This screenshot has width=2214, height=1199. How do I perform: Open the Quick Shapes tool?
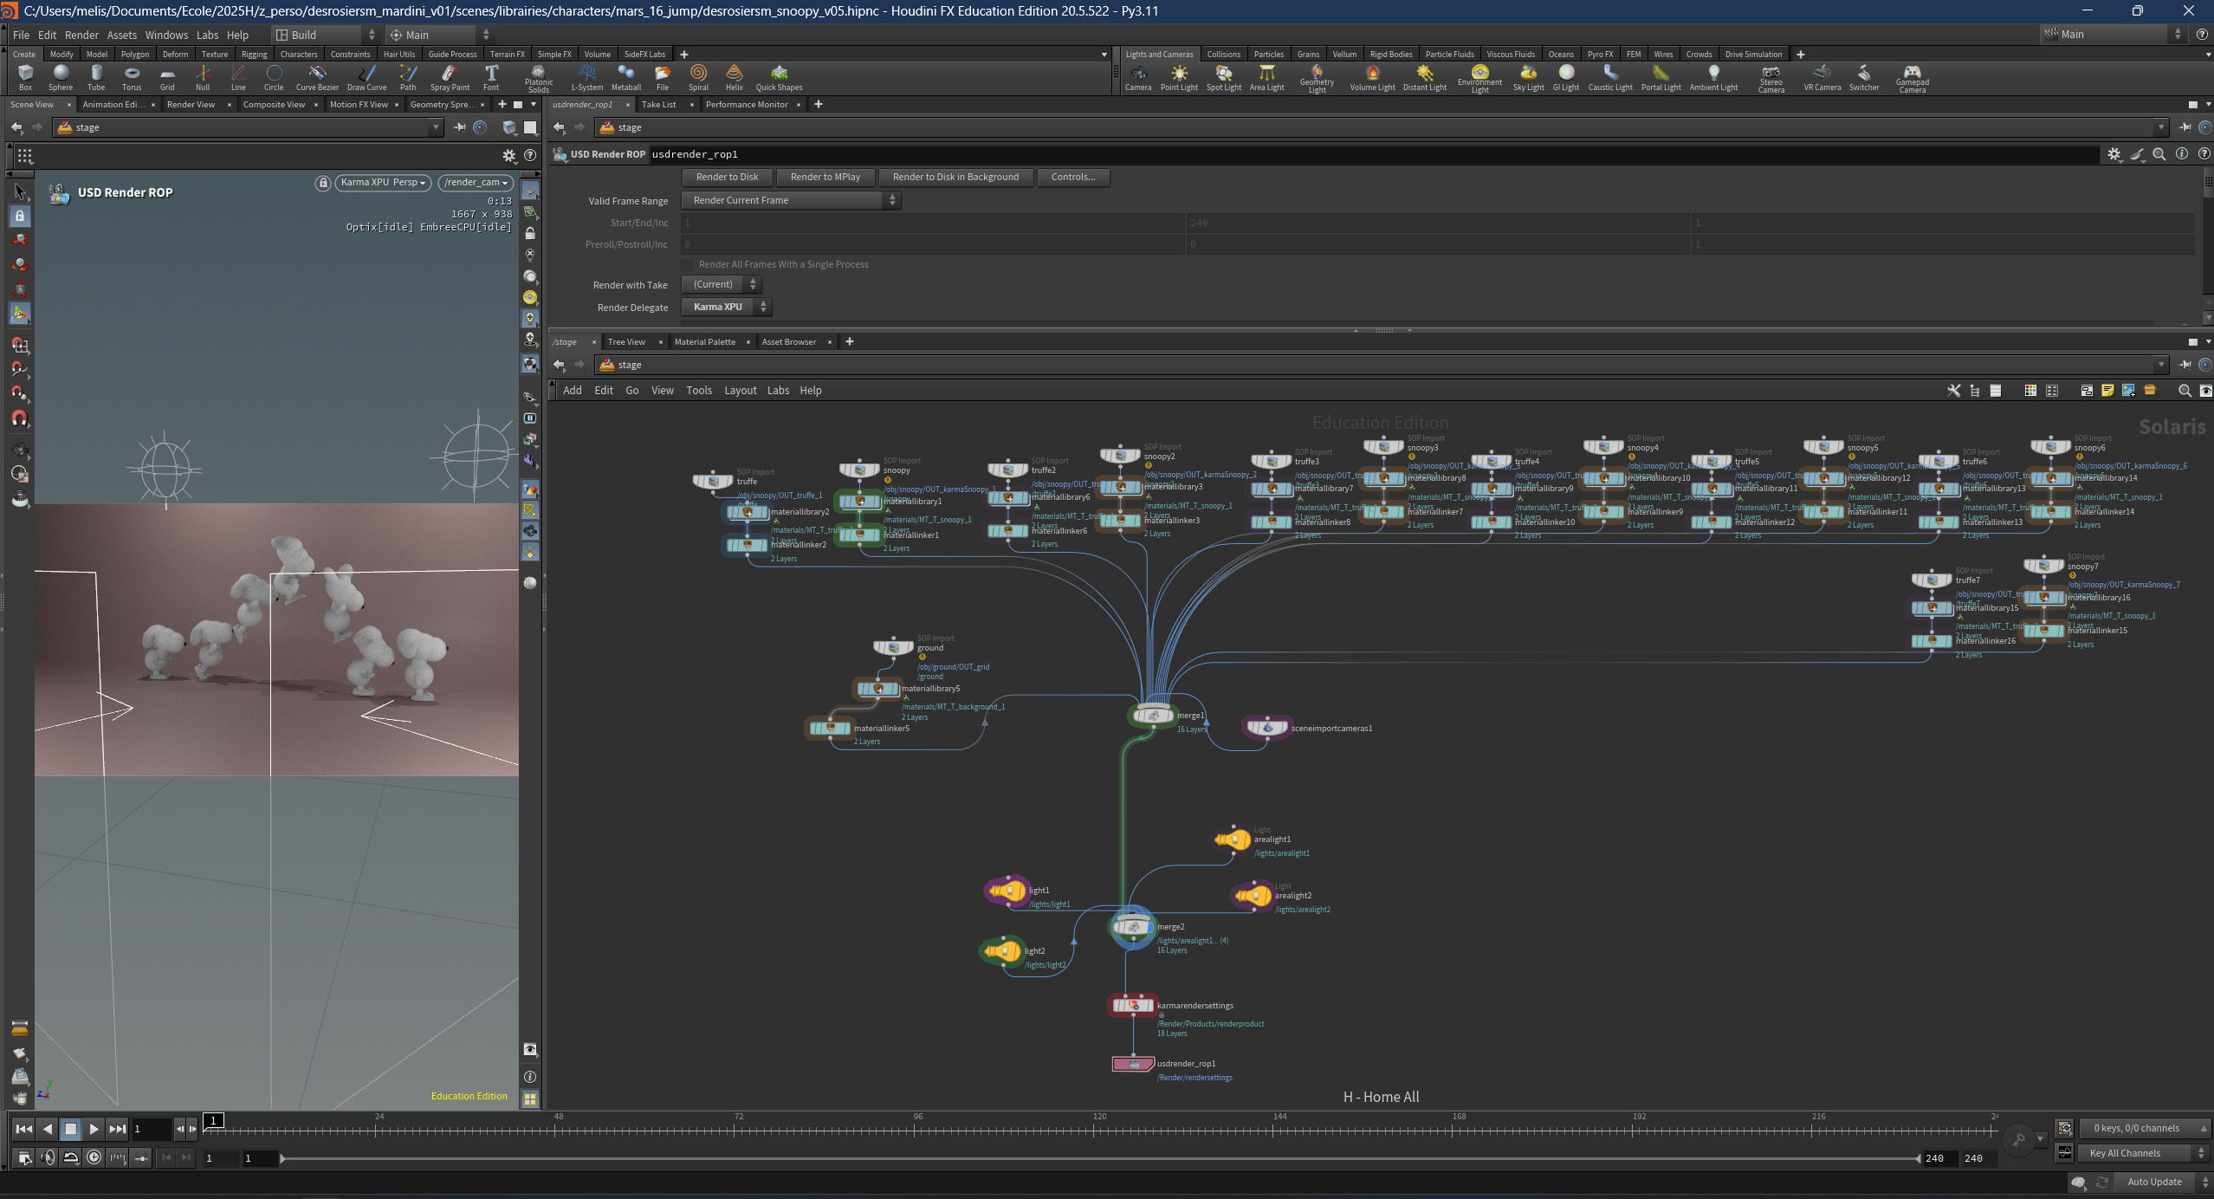[x=779, y=77]
